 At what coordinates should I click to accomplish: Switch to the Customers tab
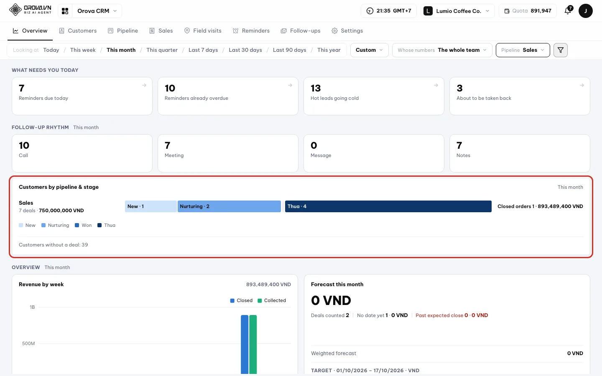tap(78, 31)
